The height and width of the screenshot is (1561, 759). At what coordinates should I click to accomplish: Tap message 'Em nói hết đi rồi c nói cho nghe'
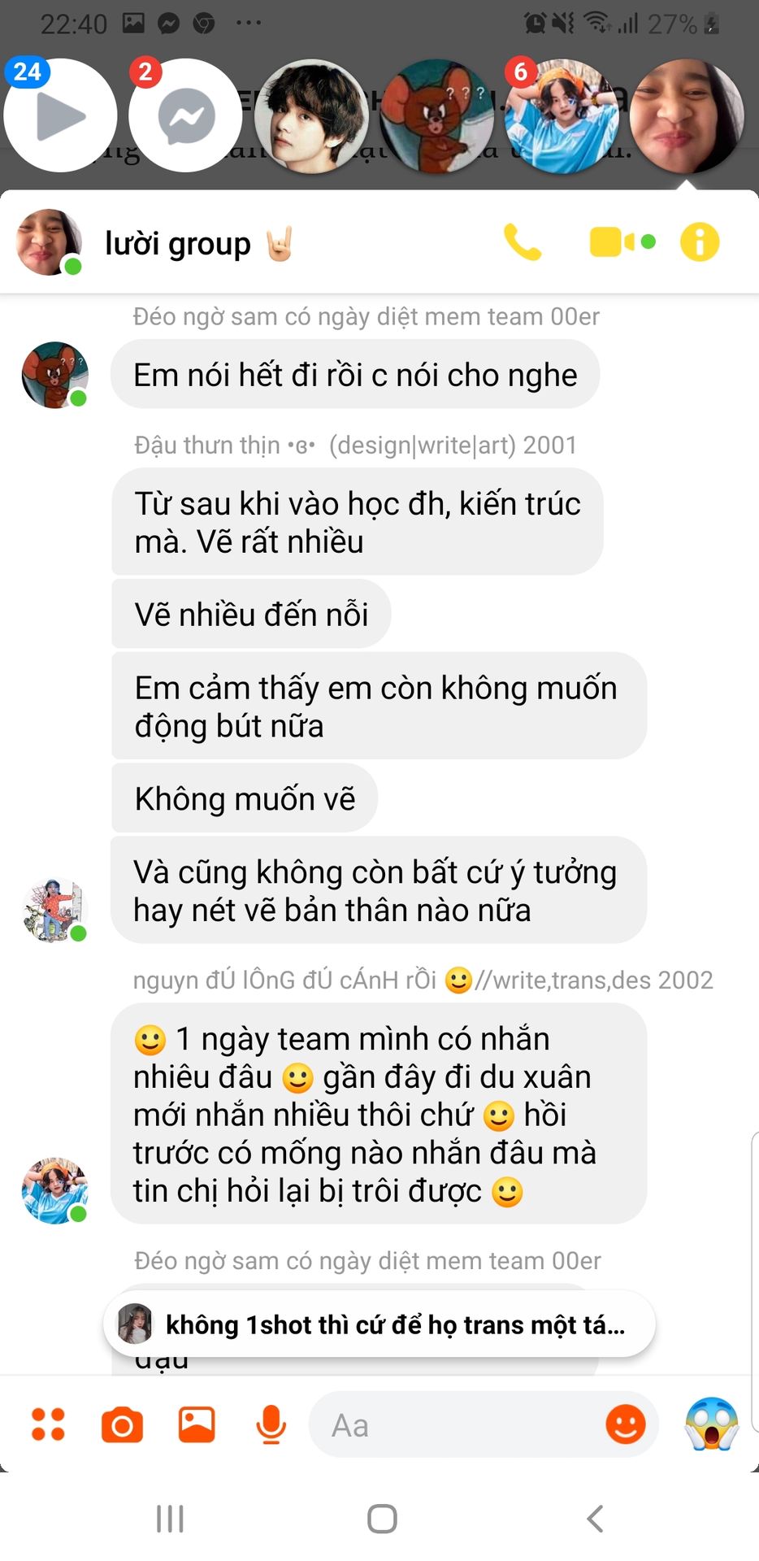[x=355, y=375]
